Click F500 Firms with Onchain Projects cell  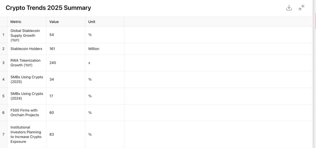[x=27, y=113]
